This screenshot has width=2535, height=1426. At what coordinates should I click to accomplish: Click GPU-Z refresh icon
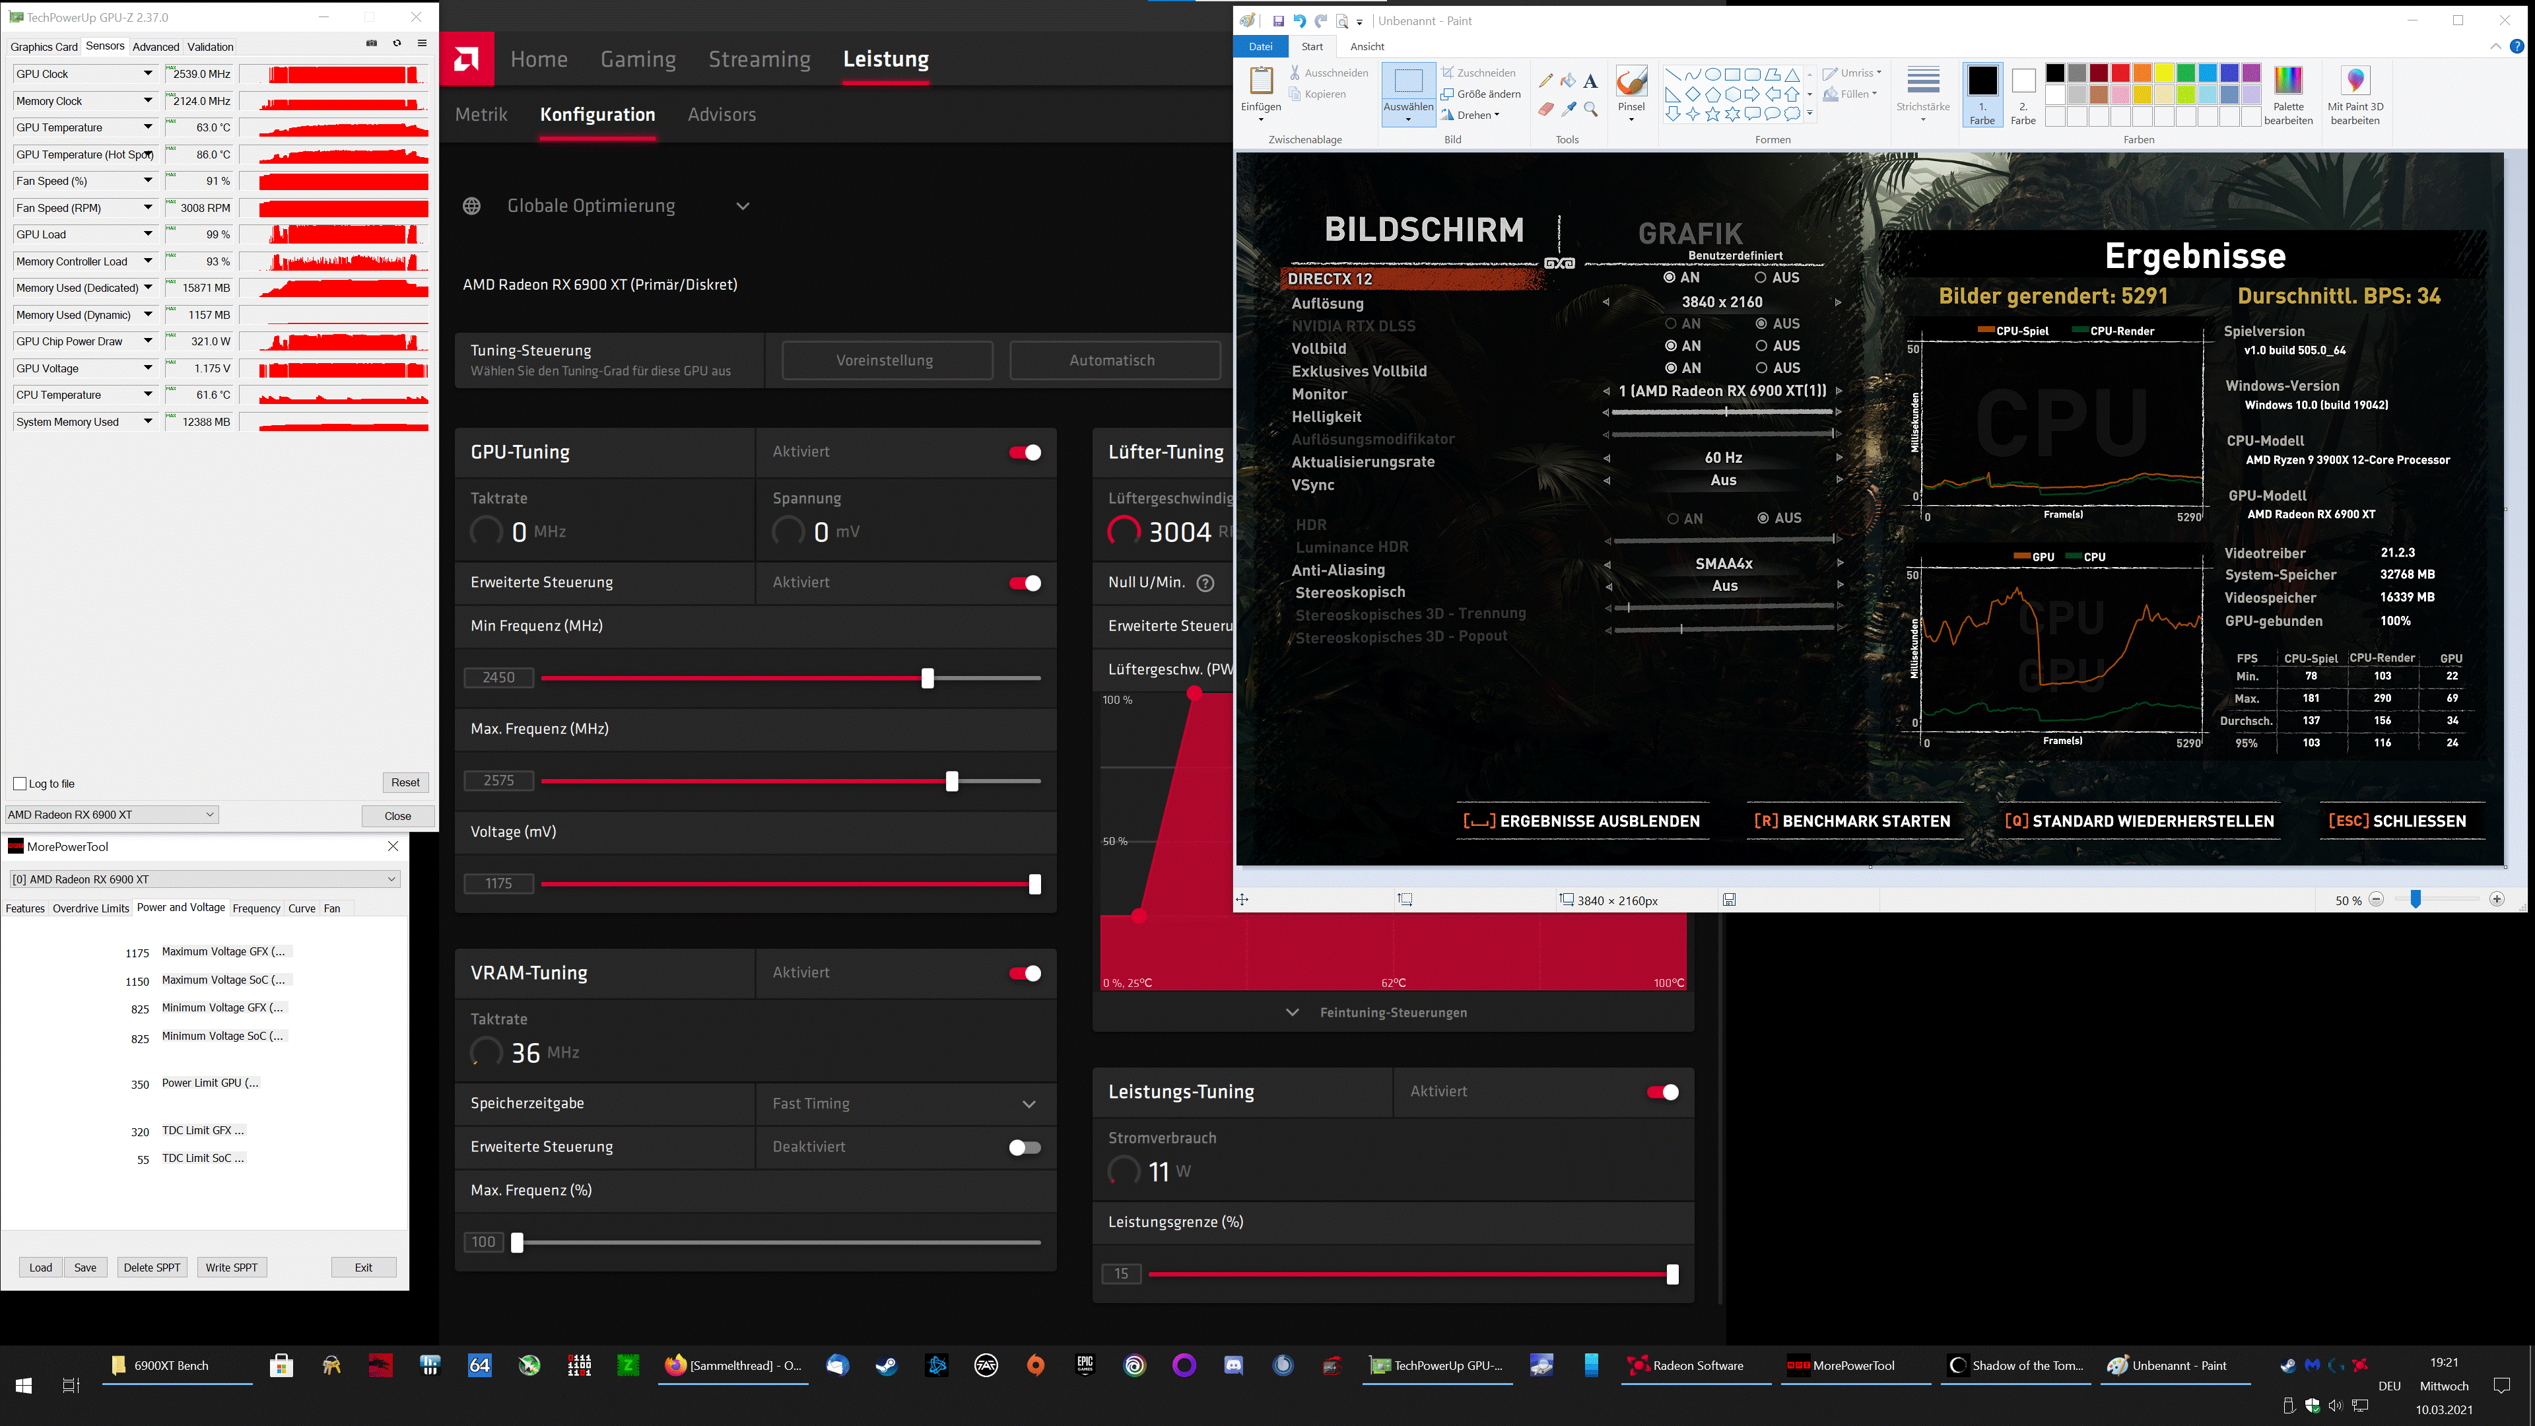tap(397, 44)
